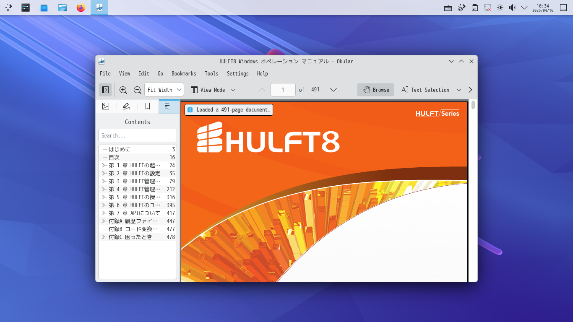Click the tray icon right of the keyboard icon
The width and height of the screenshot is (573, 322).
(461, 8)
